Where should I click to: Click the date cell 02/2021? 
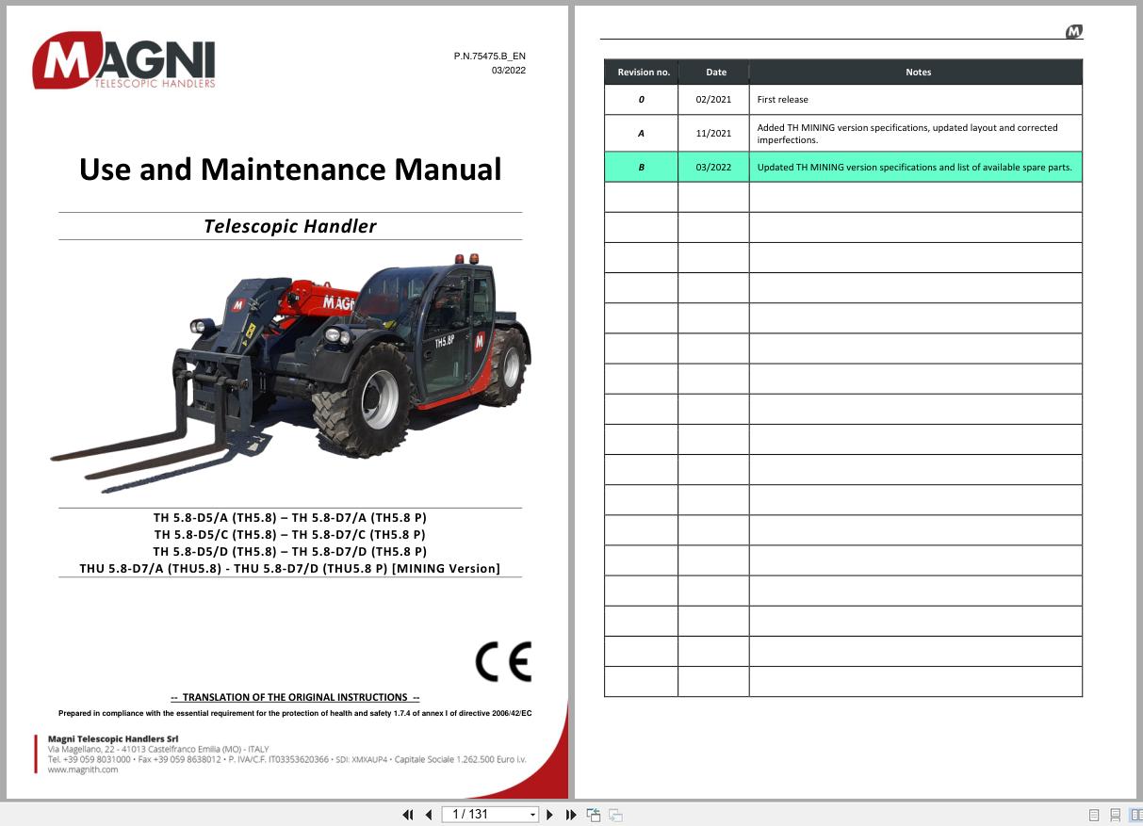(x=713, y=100)
